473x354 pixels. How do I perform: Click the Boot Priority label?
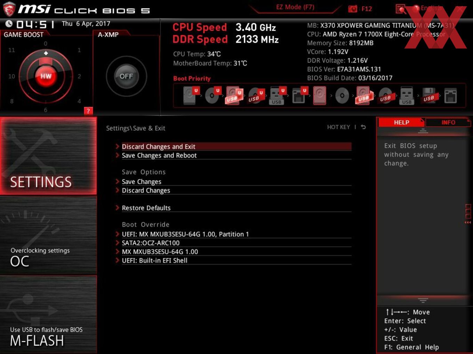[192, 78]
